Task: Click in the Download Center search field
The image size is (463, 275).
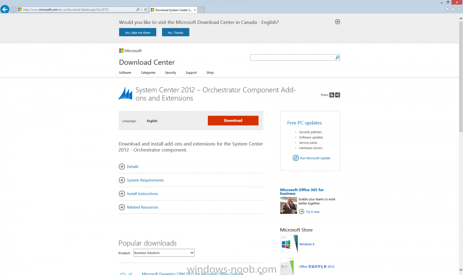Action: point(292,58)
